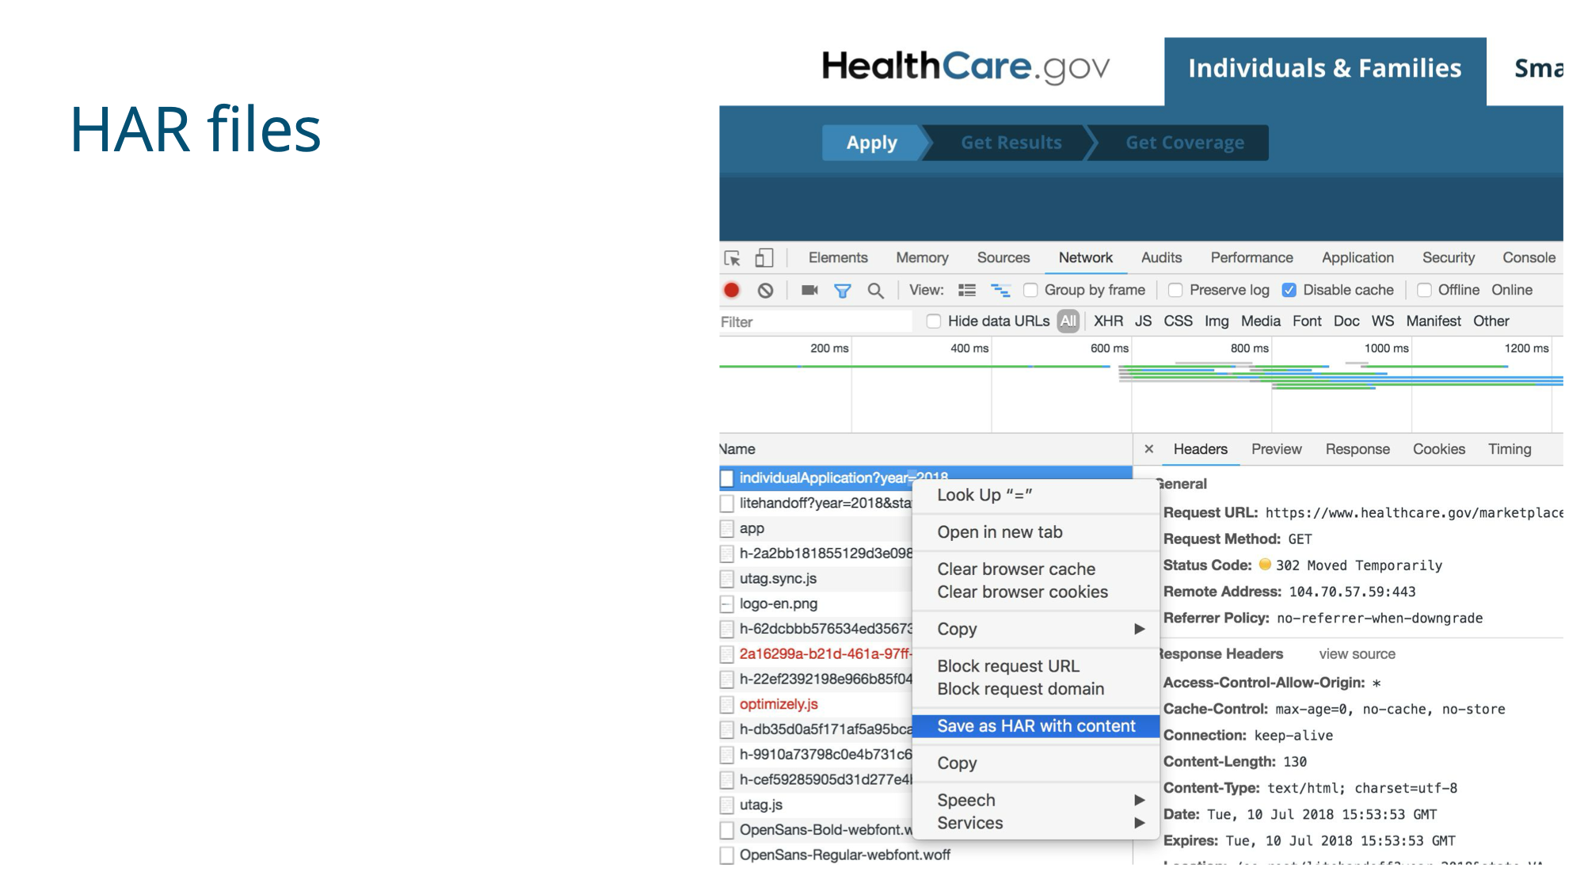Switch to large request rows view icon

[967, 291]
